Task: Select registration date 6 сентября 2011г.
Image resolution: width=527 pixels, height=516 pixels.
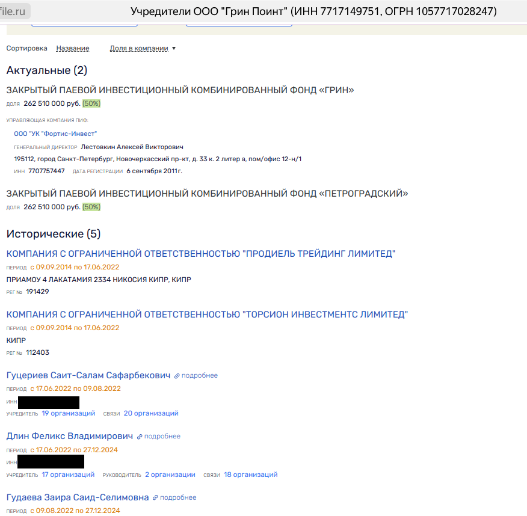Action: click(154, 171)
